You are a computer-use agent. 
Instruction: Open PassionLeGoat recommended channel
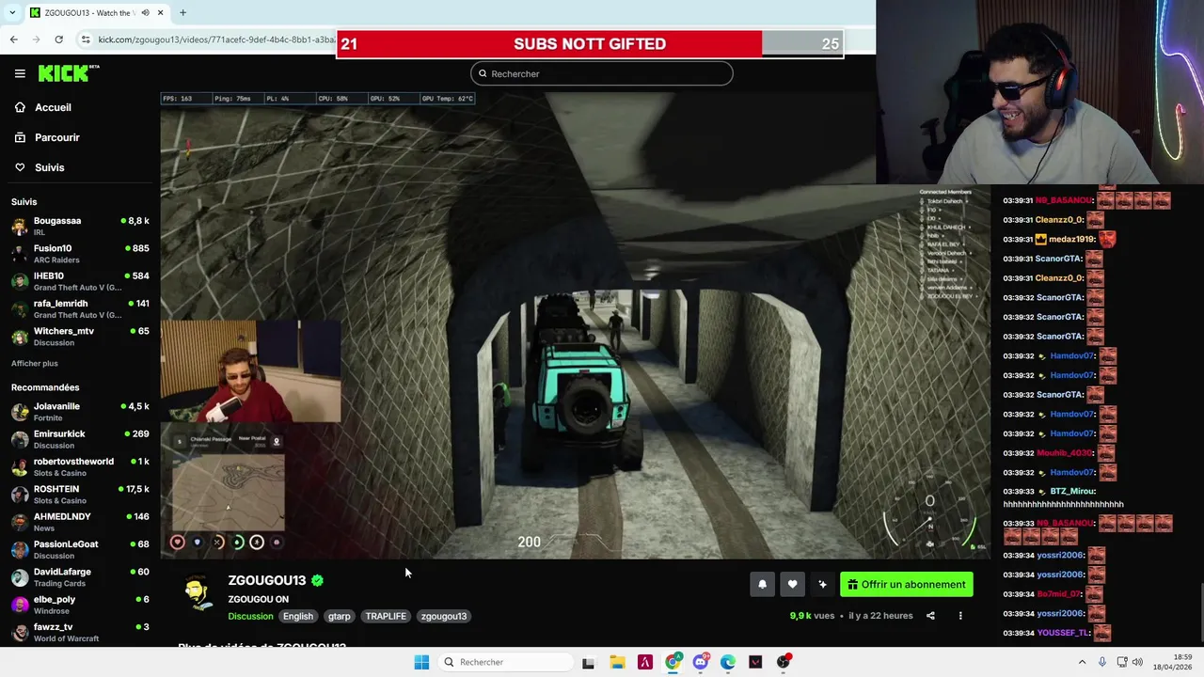coord(80,549)
